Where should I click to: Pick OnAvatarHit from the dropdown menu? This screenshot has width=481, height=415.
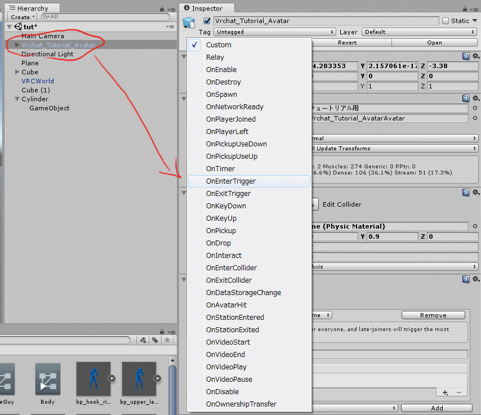249,305
